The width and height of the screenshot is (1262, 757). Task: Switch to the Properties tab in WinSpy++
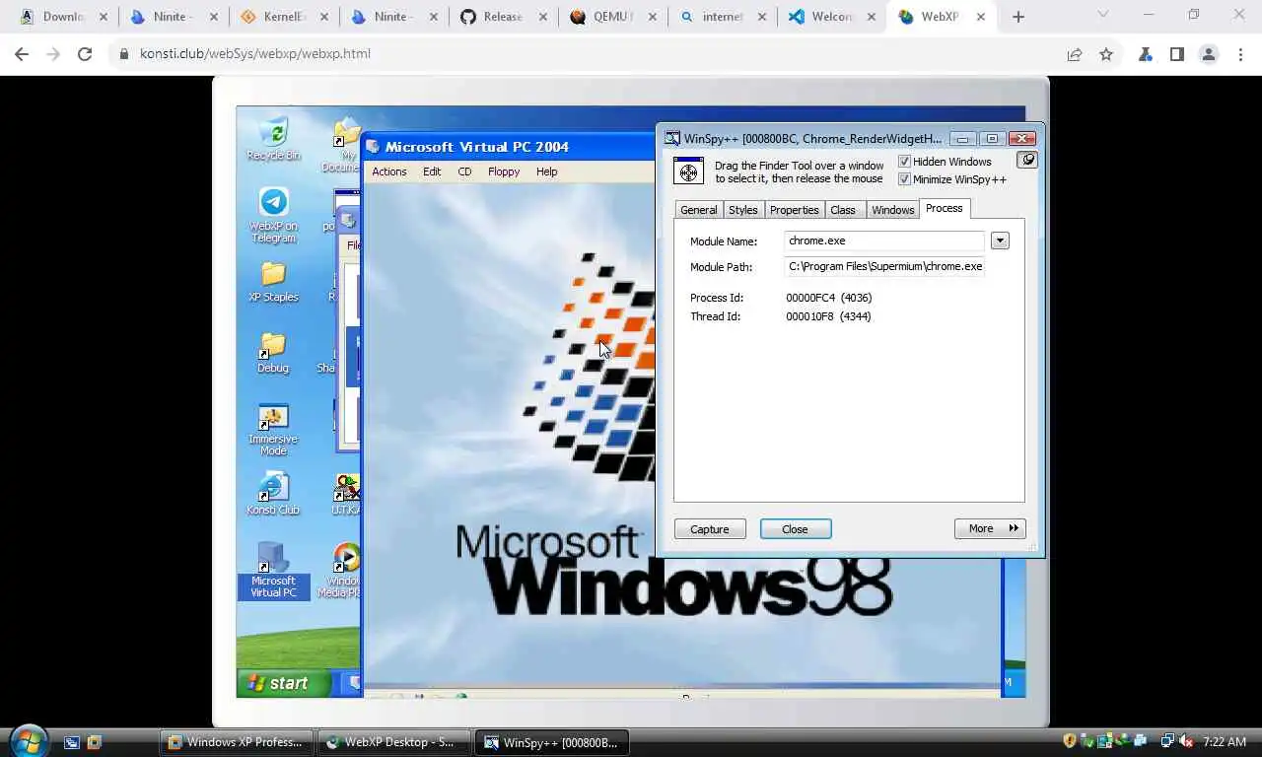tap(795, 210)
